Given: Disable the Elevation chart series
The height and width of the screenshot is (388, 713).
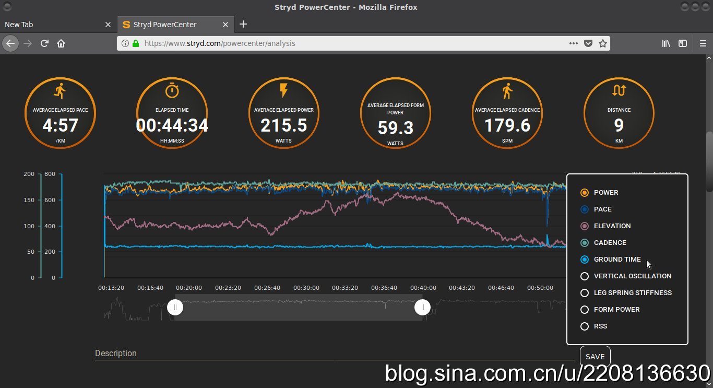Looking at the screenshot, I should point(585,226).
